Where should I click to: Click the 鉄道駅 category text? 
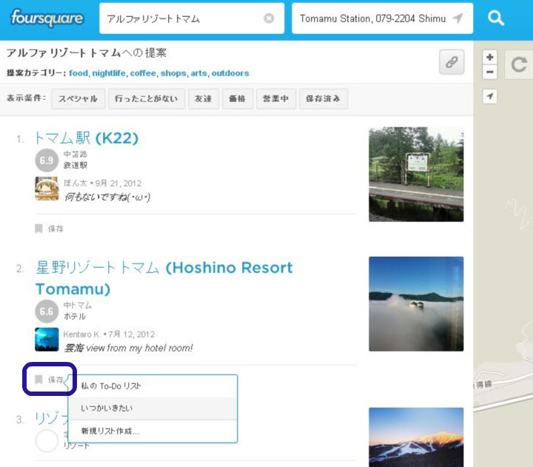76,166
